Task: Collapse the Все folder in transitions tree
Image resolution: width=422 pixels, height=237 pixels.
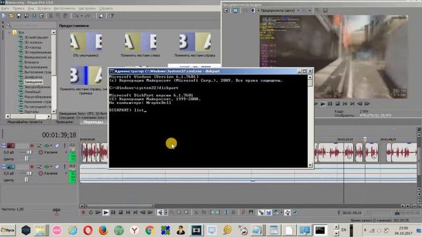Action: tap(9, 32)
